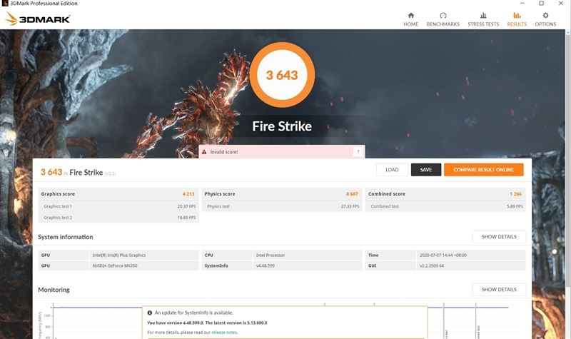
Task: Click the Physics test row
Action: 282,206
